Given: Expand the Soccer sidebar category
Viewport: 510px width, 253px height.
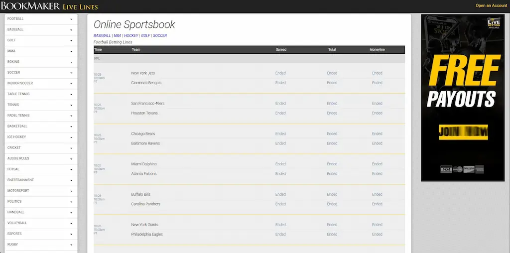Looking at the screenshot, I should (x=41, y=73).
